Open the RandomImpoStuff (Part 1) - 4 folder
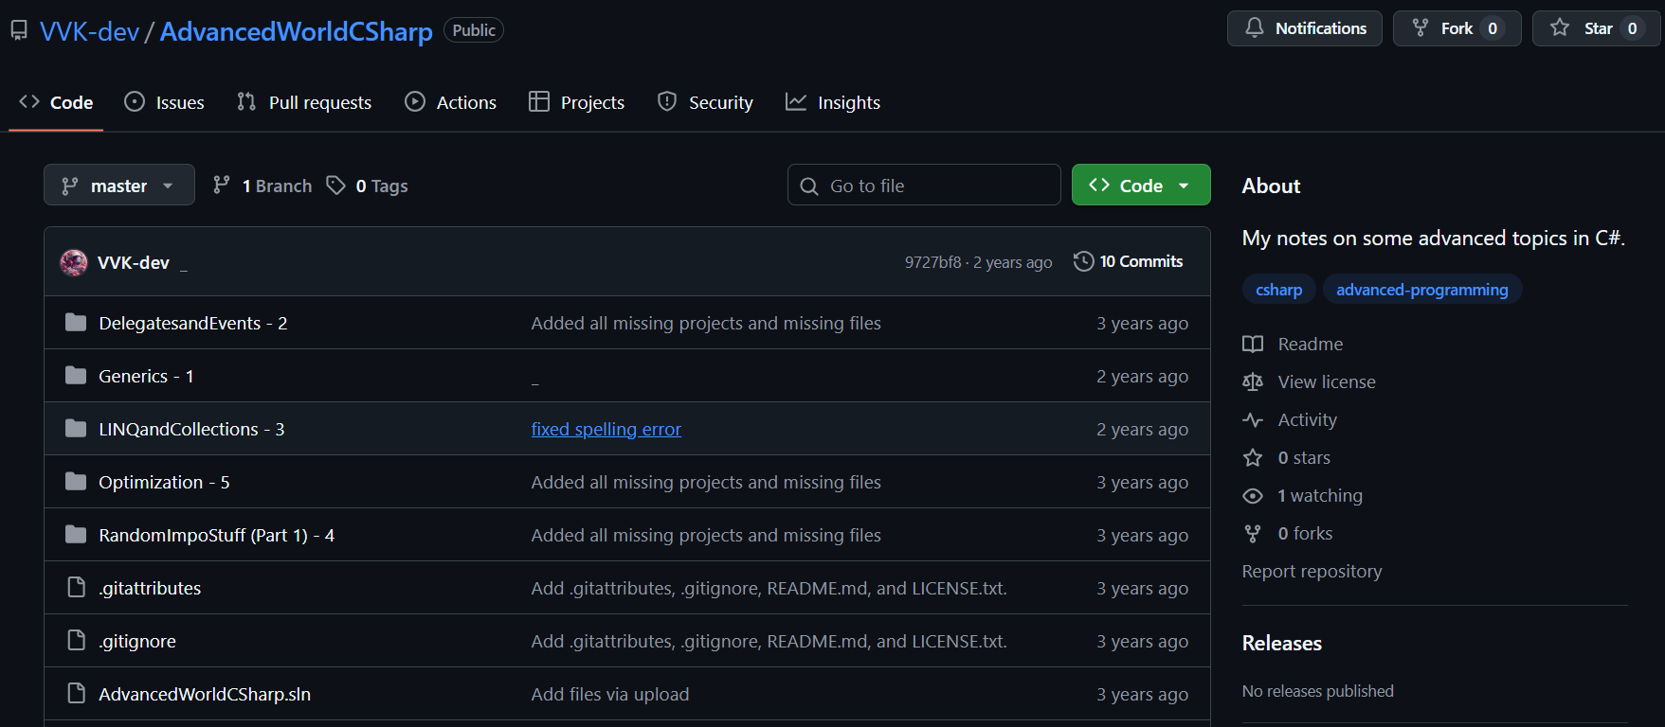 (216, 535)
